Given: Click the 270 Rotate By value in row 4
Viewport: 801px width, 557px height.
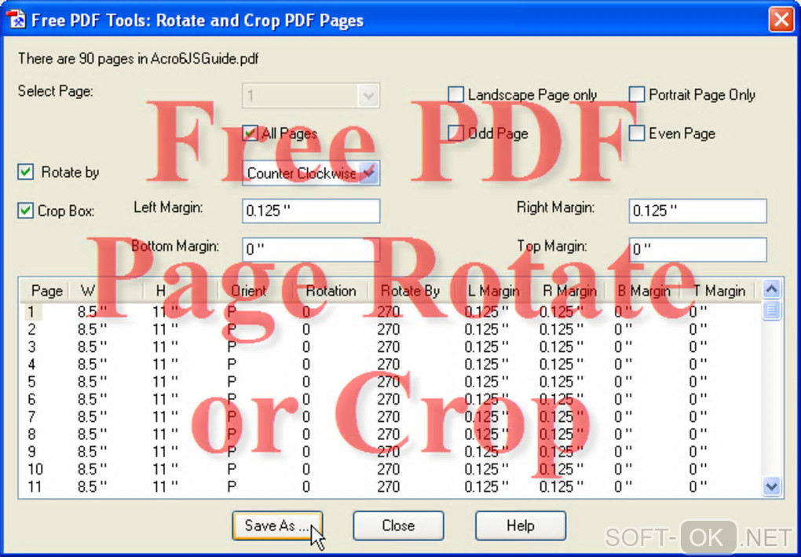Looking at the screenshot, I should click(x=388, y=364).
